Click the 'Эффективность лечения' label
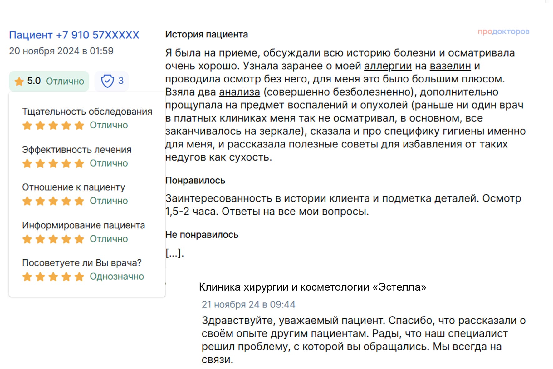The image size is (553, 369). pyautogui.click(x=77, y=150)
